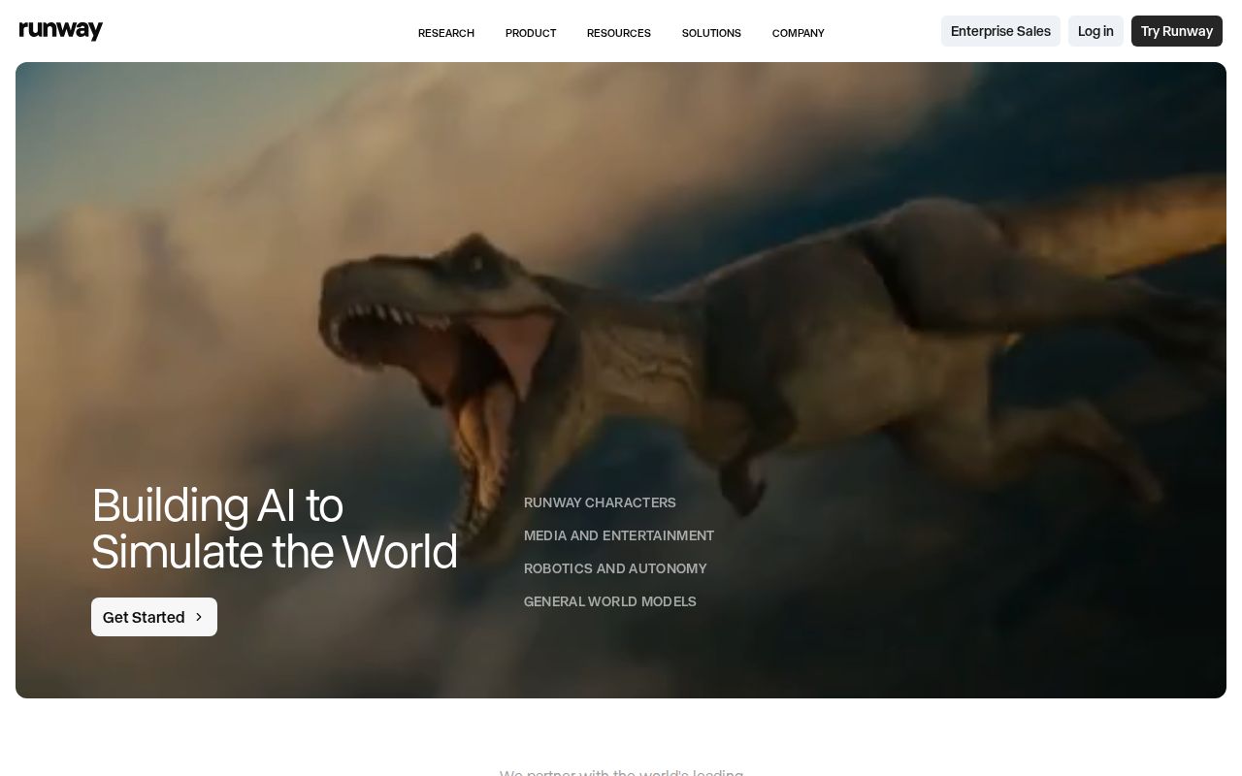Click the dinosaur's eye in the hero video
This screenshot has width=1242, height=776.
click(477, 263)
